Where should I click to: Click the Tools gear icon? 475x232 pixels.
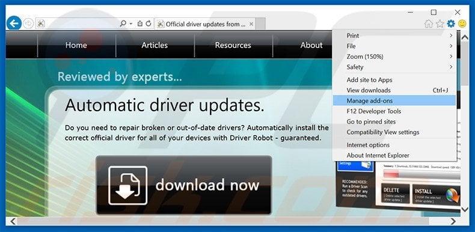[451, 23]
